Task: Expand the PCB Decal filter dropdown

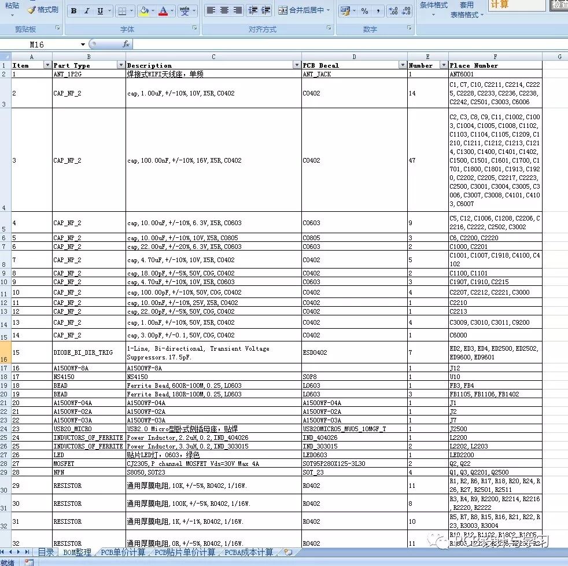Action: point(403,65)
